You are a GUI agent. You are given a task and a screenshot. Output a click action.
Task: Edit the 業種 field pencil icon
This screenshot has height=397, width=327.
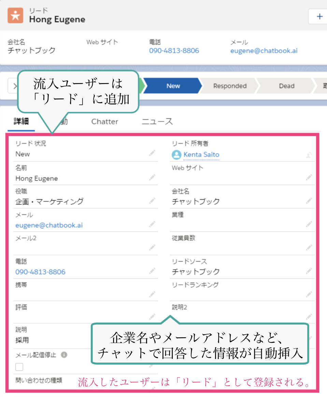click(309, 224)
